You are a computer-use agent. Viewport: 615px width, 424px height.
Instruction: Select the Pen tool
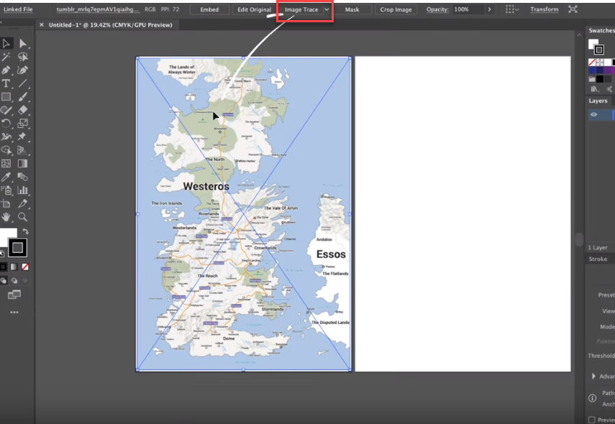[6, 70]
